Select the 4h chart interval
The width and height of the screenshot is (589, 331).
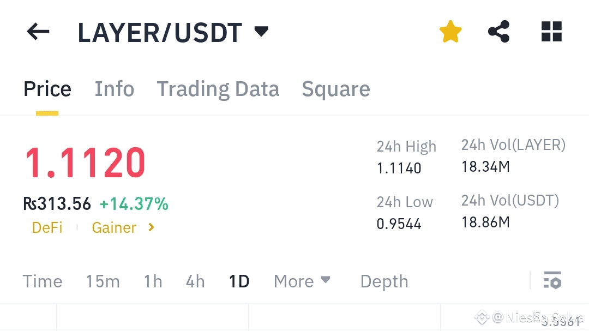pyautogui.click(x=195, y=281)
